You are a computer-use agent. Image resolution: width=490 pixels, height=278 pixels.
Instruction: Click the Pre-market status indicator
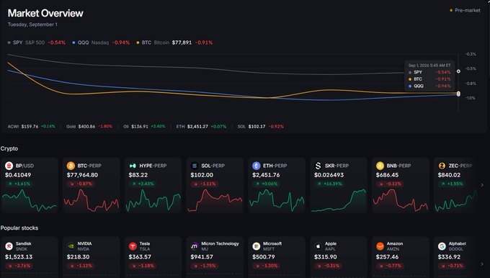(465, 10)
